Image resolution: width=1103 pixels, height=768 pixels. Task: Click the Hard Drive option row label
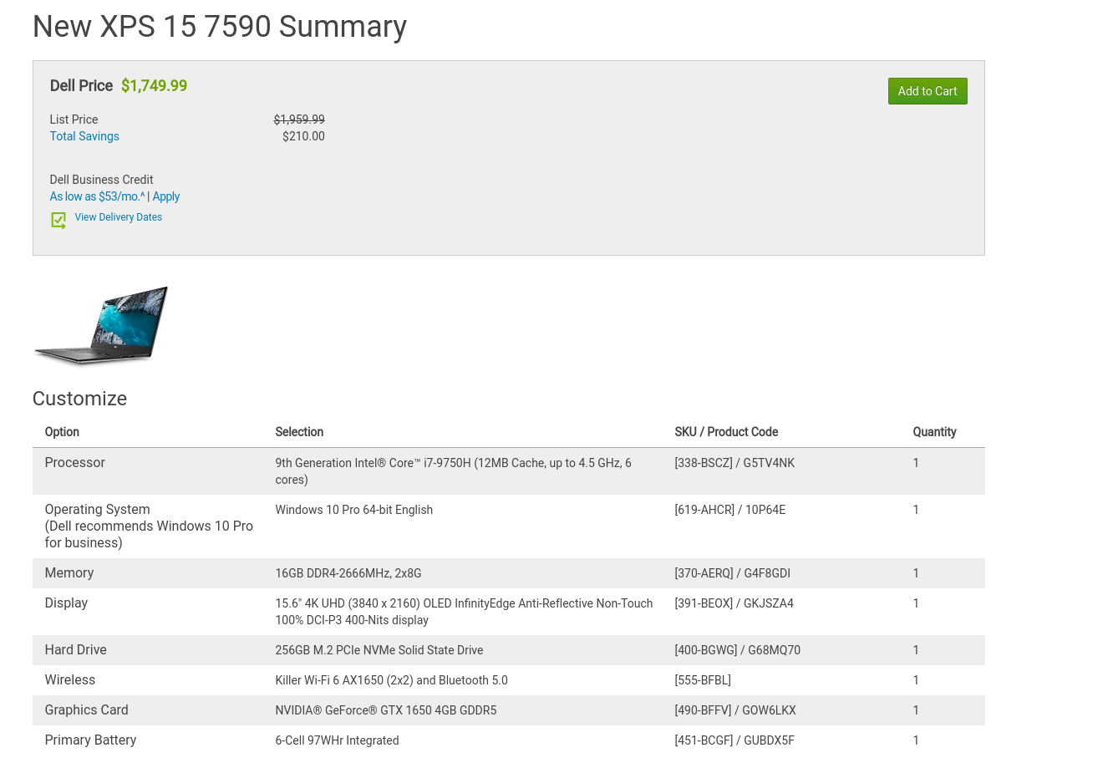75,650
